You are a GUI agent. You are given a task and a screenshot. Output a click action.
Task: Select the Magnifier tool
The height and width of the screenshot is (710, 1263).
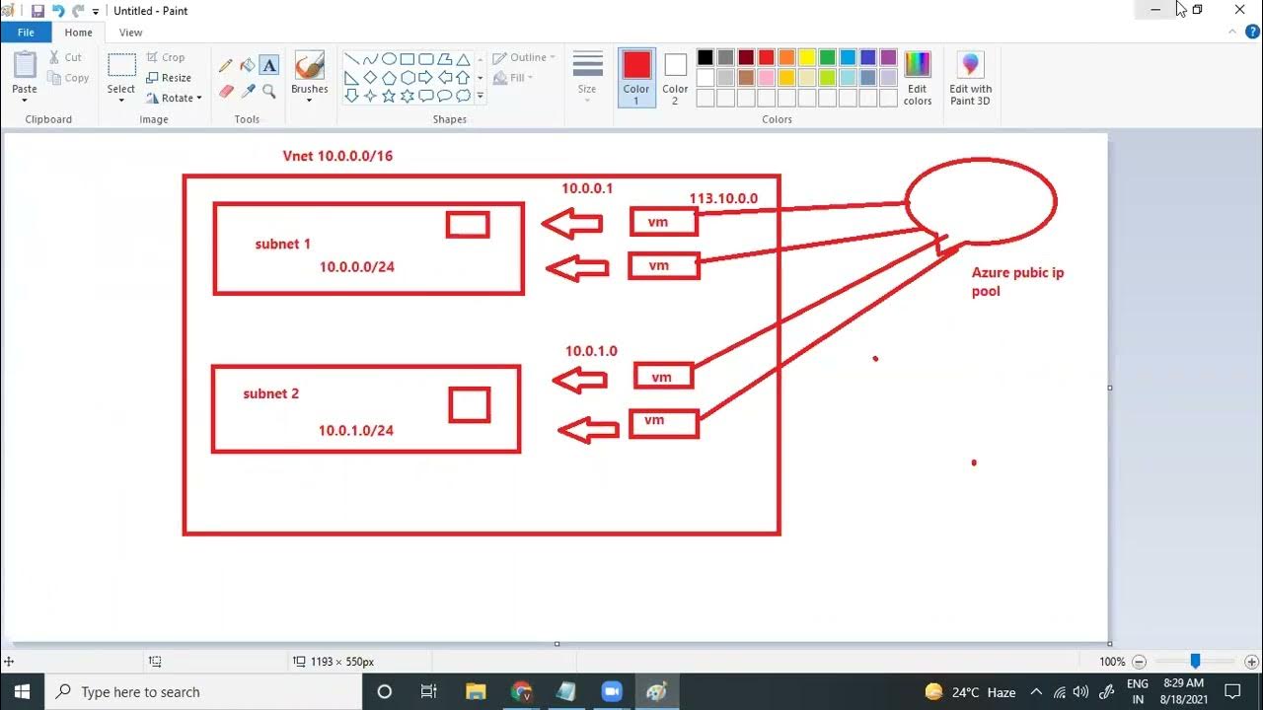coord(269,91)
